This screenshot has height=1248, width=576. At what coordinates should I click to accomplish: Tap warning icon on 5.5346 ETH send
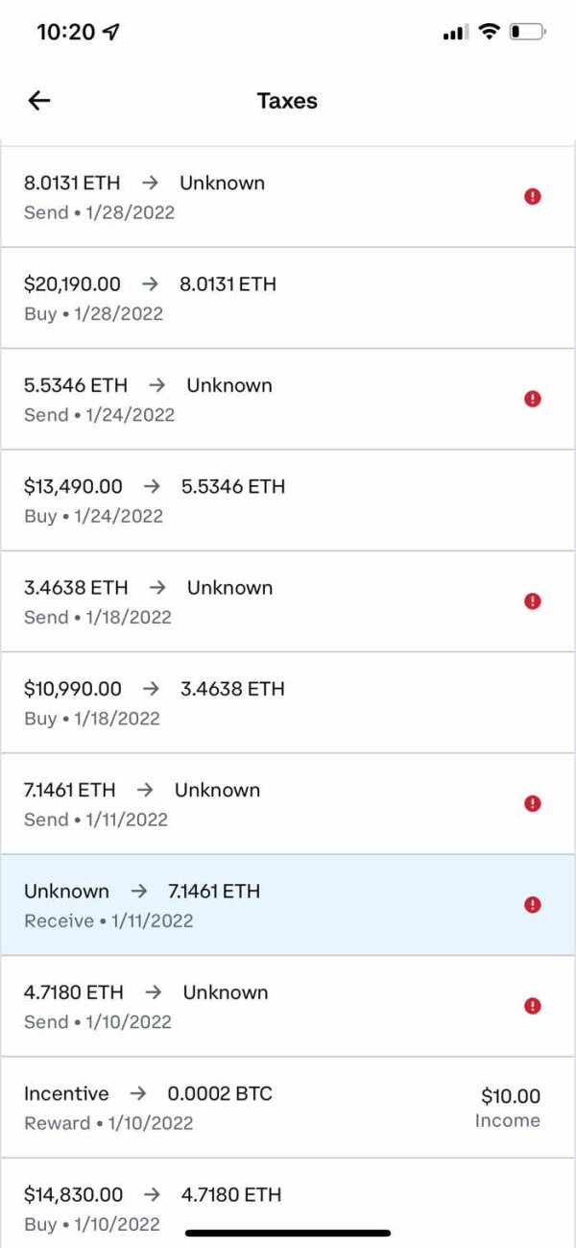click(x=533, y=399)
